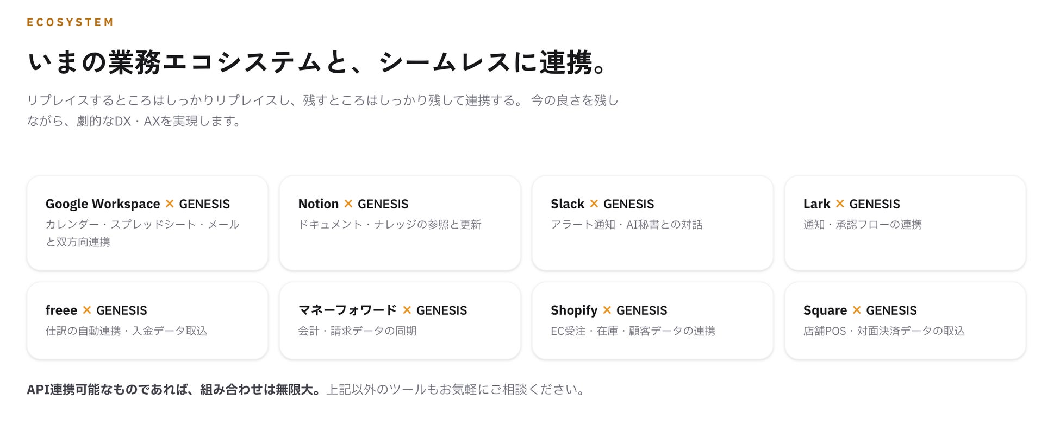Open the freee × GENESIS card

147,320
